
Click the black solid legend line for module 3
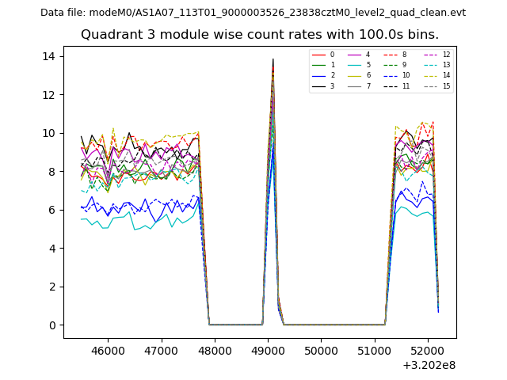(318, 85)
